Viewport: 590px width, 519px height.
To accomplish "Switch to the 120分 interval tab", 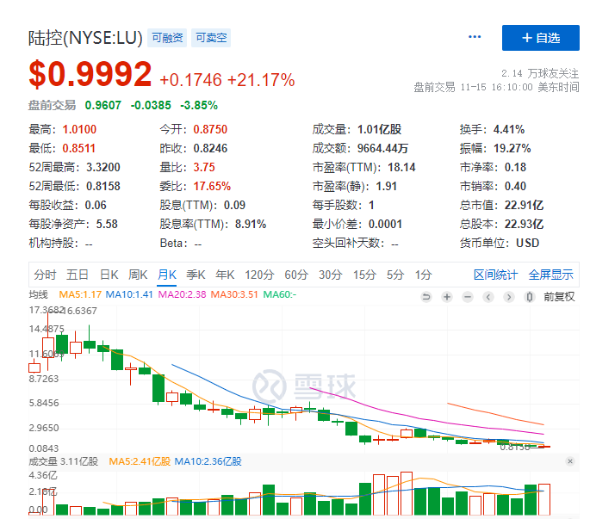I will click(x=259, y=275).
